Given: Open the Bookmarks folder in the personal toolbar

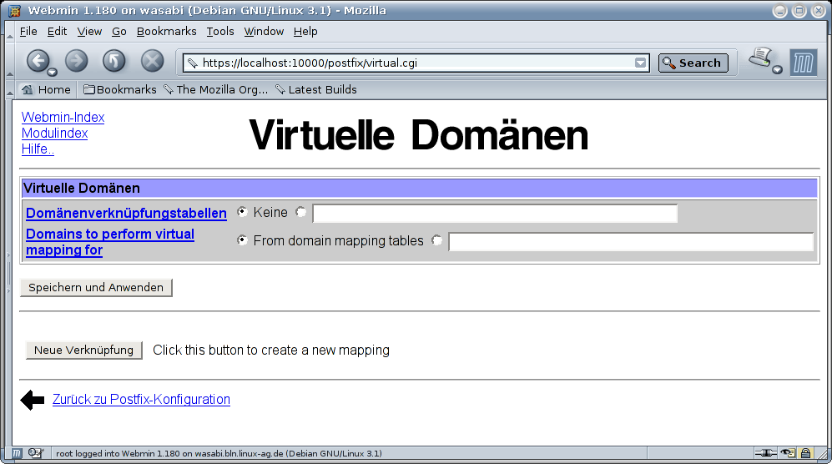Looking at the screenshot, I should tap(120, 90).
